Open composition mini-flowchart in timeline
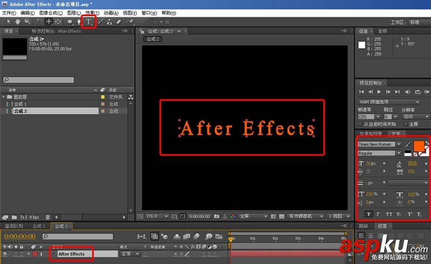This screenshot has height=264, width=431. point(142,236)
